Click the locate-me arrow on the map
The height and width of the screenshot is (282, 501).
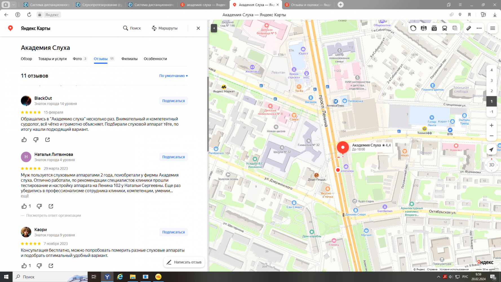pyautogui.click(x=491, y=149)
